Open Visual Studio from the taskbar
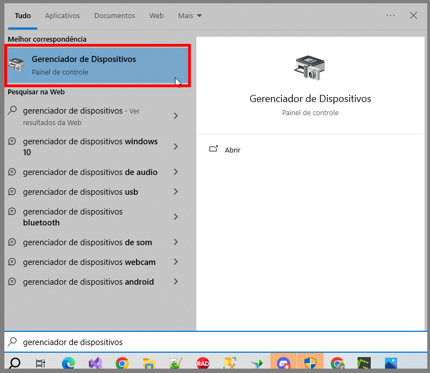430x373 pixels. [x=95, y=363]
